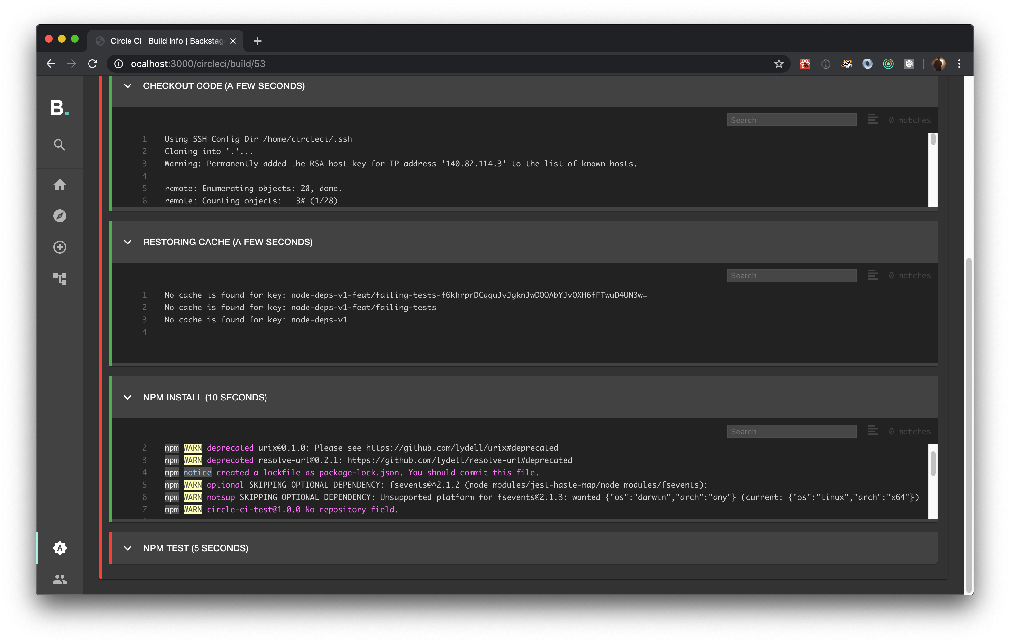Go to Home via sidebar house icon
The width and height of the screenshot is (1010, 643).
pyautogui.click(x=60, y=184)
